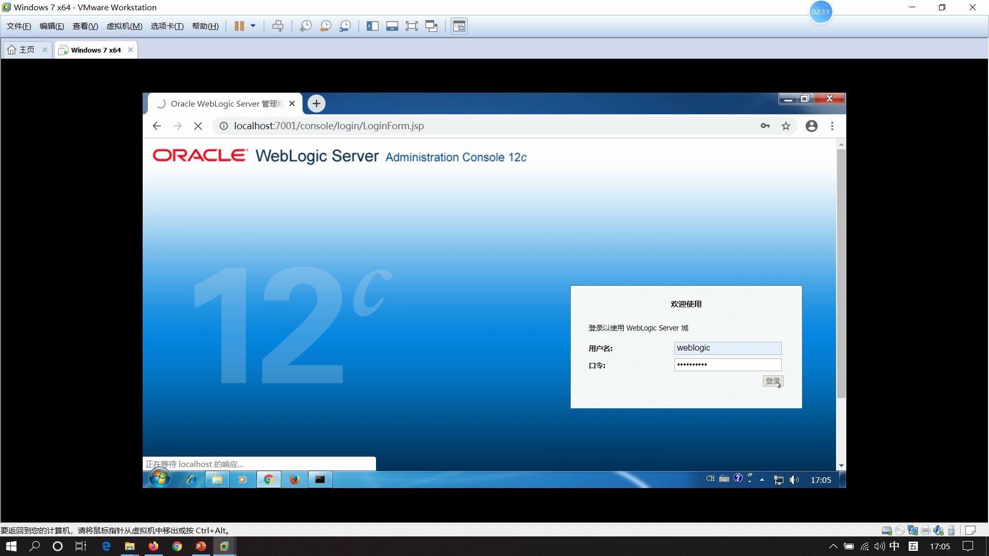The height and width of the screenshot is (556, 989).
Task: Click the bookmark star icon
Action: coord(787,126)
